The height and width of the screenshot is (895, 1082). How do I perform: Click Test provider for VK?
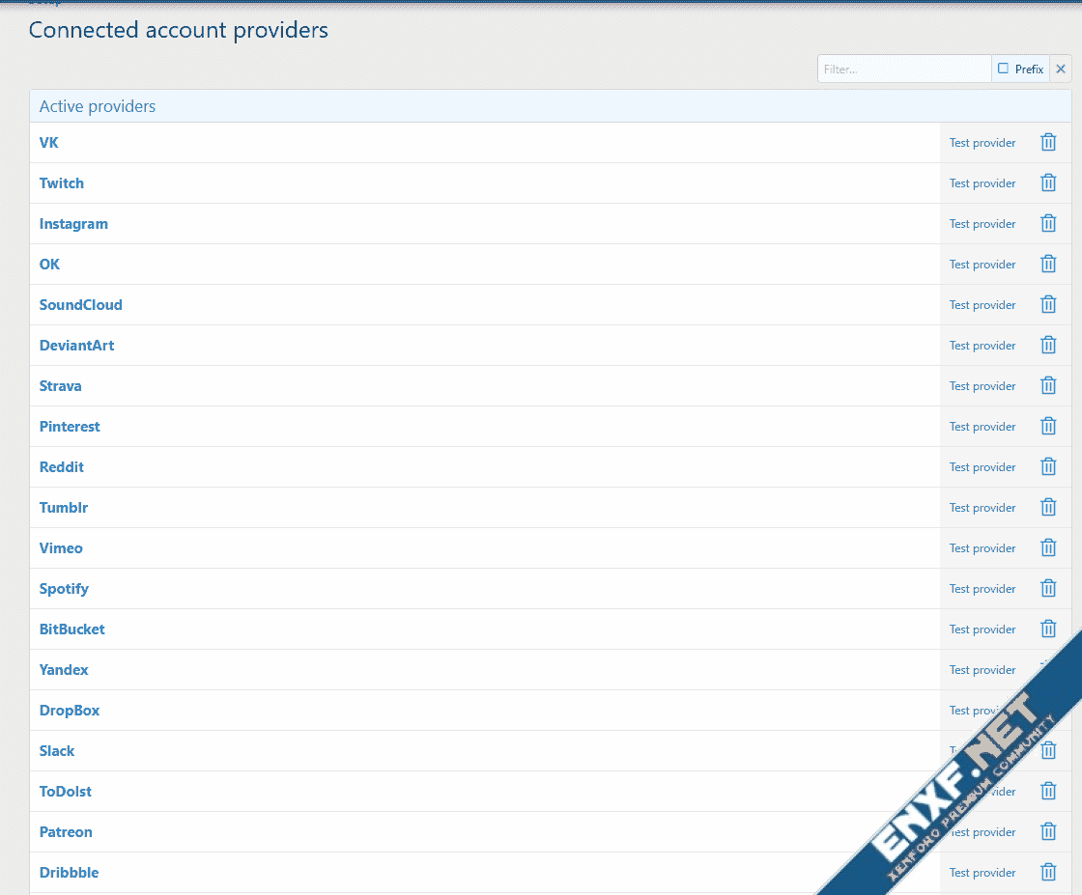[x=982, y=143]
